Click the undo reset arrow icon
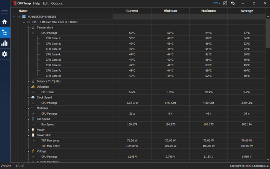The height and width of the screenshot is (169, 270). pos(233,3)
